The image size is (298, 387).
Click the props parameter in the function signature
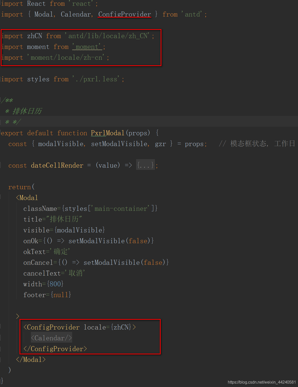pyautogui.click(x=138, y=133)
